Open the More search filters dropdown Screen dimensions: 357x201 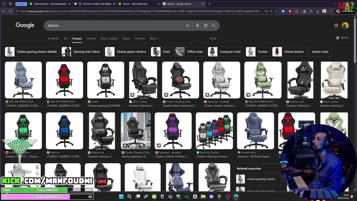point(155,39)
